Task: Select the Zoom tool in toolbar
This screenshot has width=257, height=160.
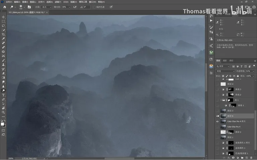Action: (x=3, y=112)
